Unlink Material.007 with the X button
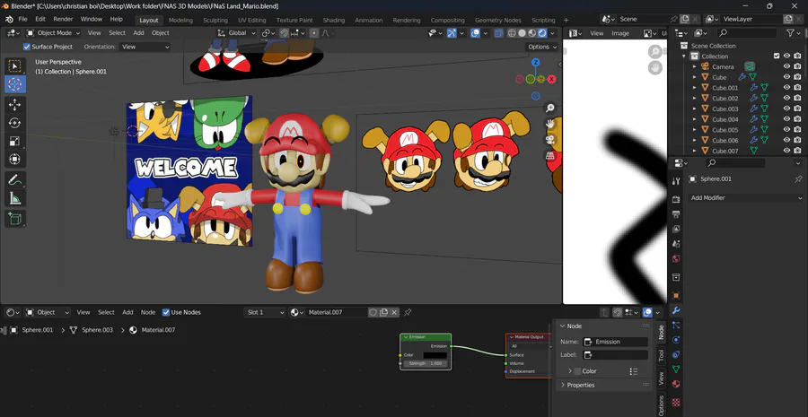 point(394,312)
